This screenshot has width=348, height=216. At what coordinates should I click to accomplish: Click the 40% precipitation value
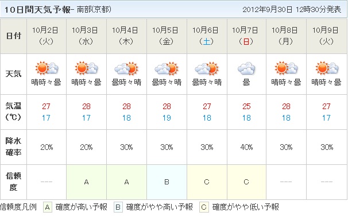tap(246, 147)
